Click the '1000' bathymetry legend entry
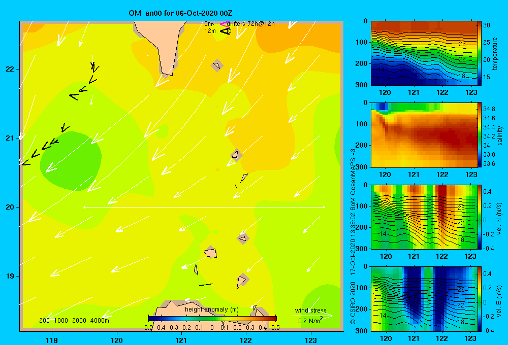 tap(61, 321)
